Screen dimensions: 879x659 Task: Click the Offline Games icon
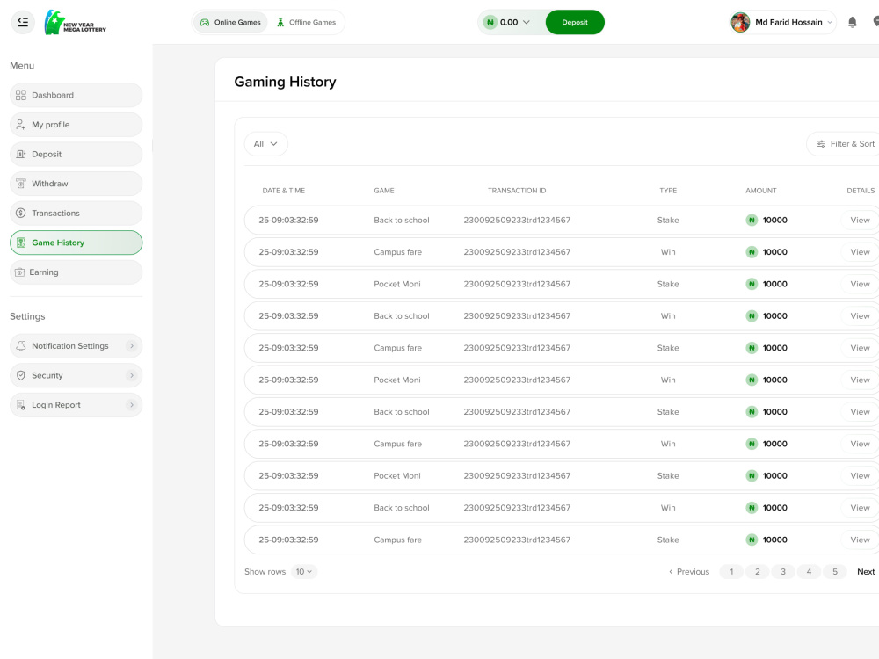click(x=280, y=23)
